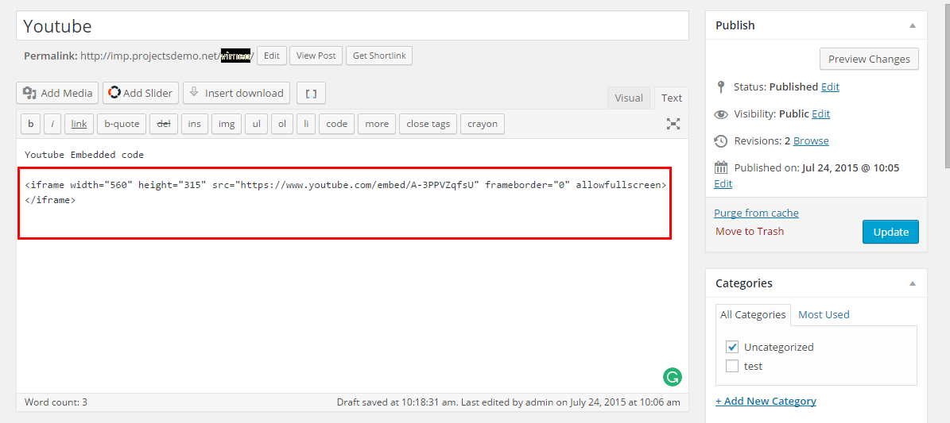950x423 pixels.
Task: Check the test category checkbox
Action: [732, 366]
